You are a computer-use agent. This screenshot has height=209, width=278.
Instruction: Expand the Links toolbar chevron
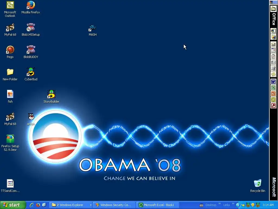pos(233,204)
